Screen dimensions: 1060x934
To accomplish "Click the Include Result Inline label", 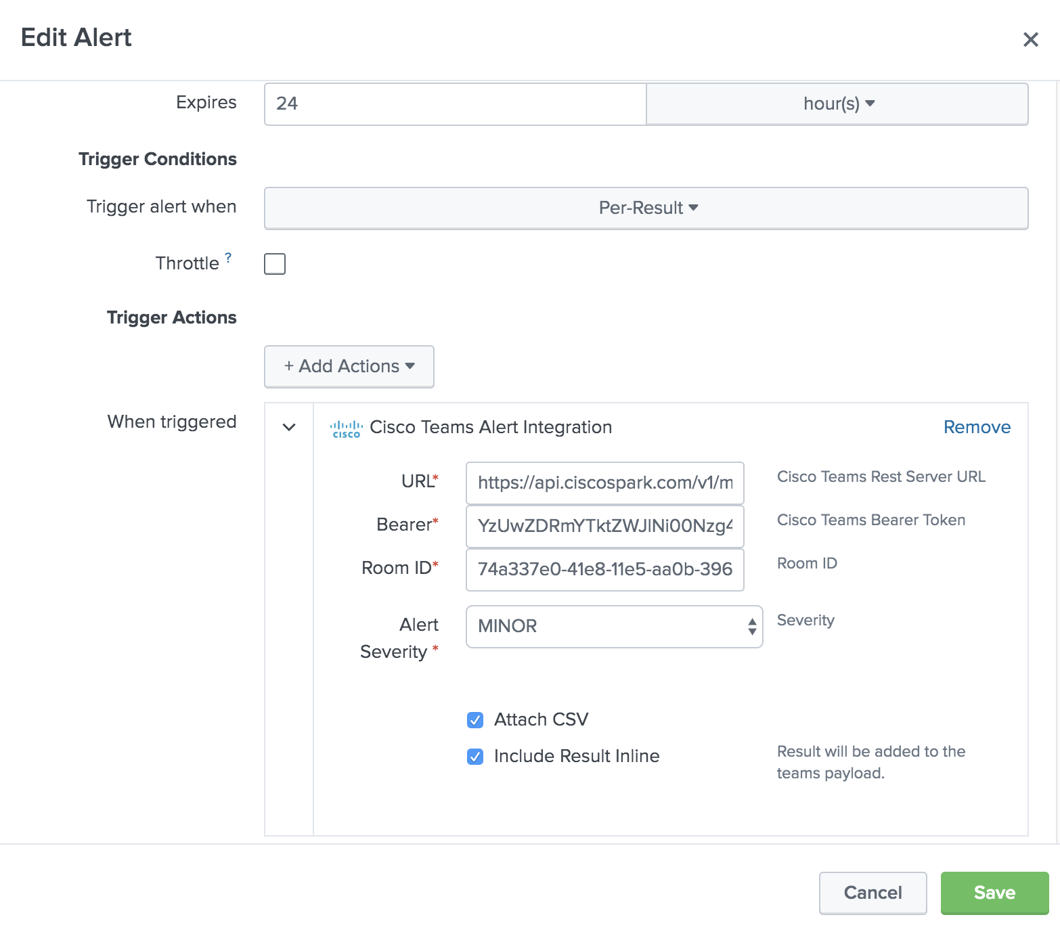I will point(577,756).
